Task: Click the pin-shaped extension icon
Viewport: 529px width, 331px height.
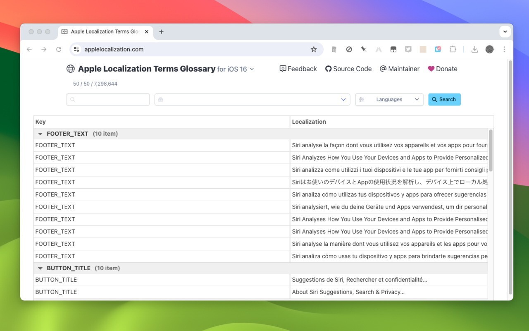Action: pos(364,49)
